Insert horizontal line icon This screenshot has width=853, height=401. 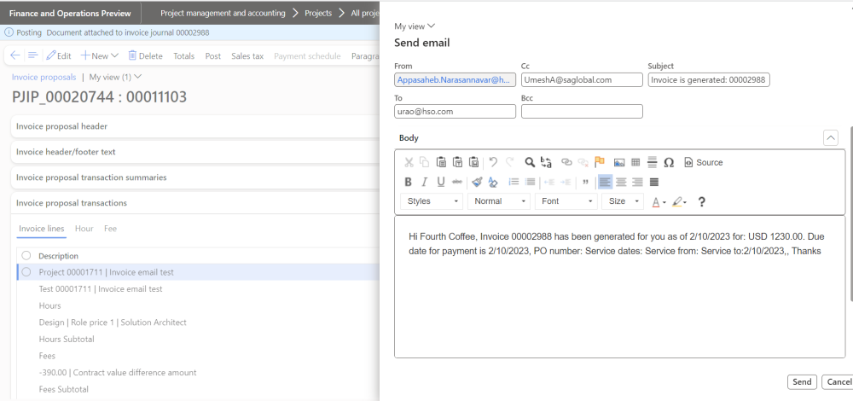coord(653,162)
